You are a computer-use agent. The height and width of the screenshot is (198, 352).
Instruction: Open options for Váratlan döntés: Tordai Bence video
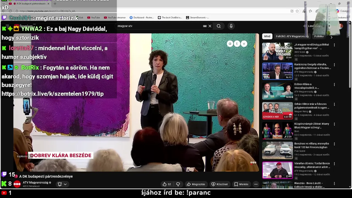tap(334, 164)
